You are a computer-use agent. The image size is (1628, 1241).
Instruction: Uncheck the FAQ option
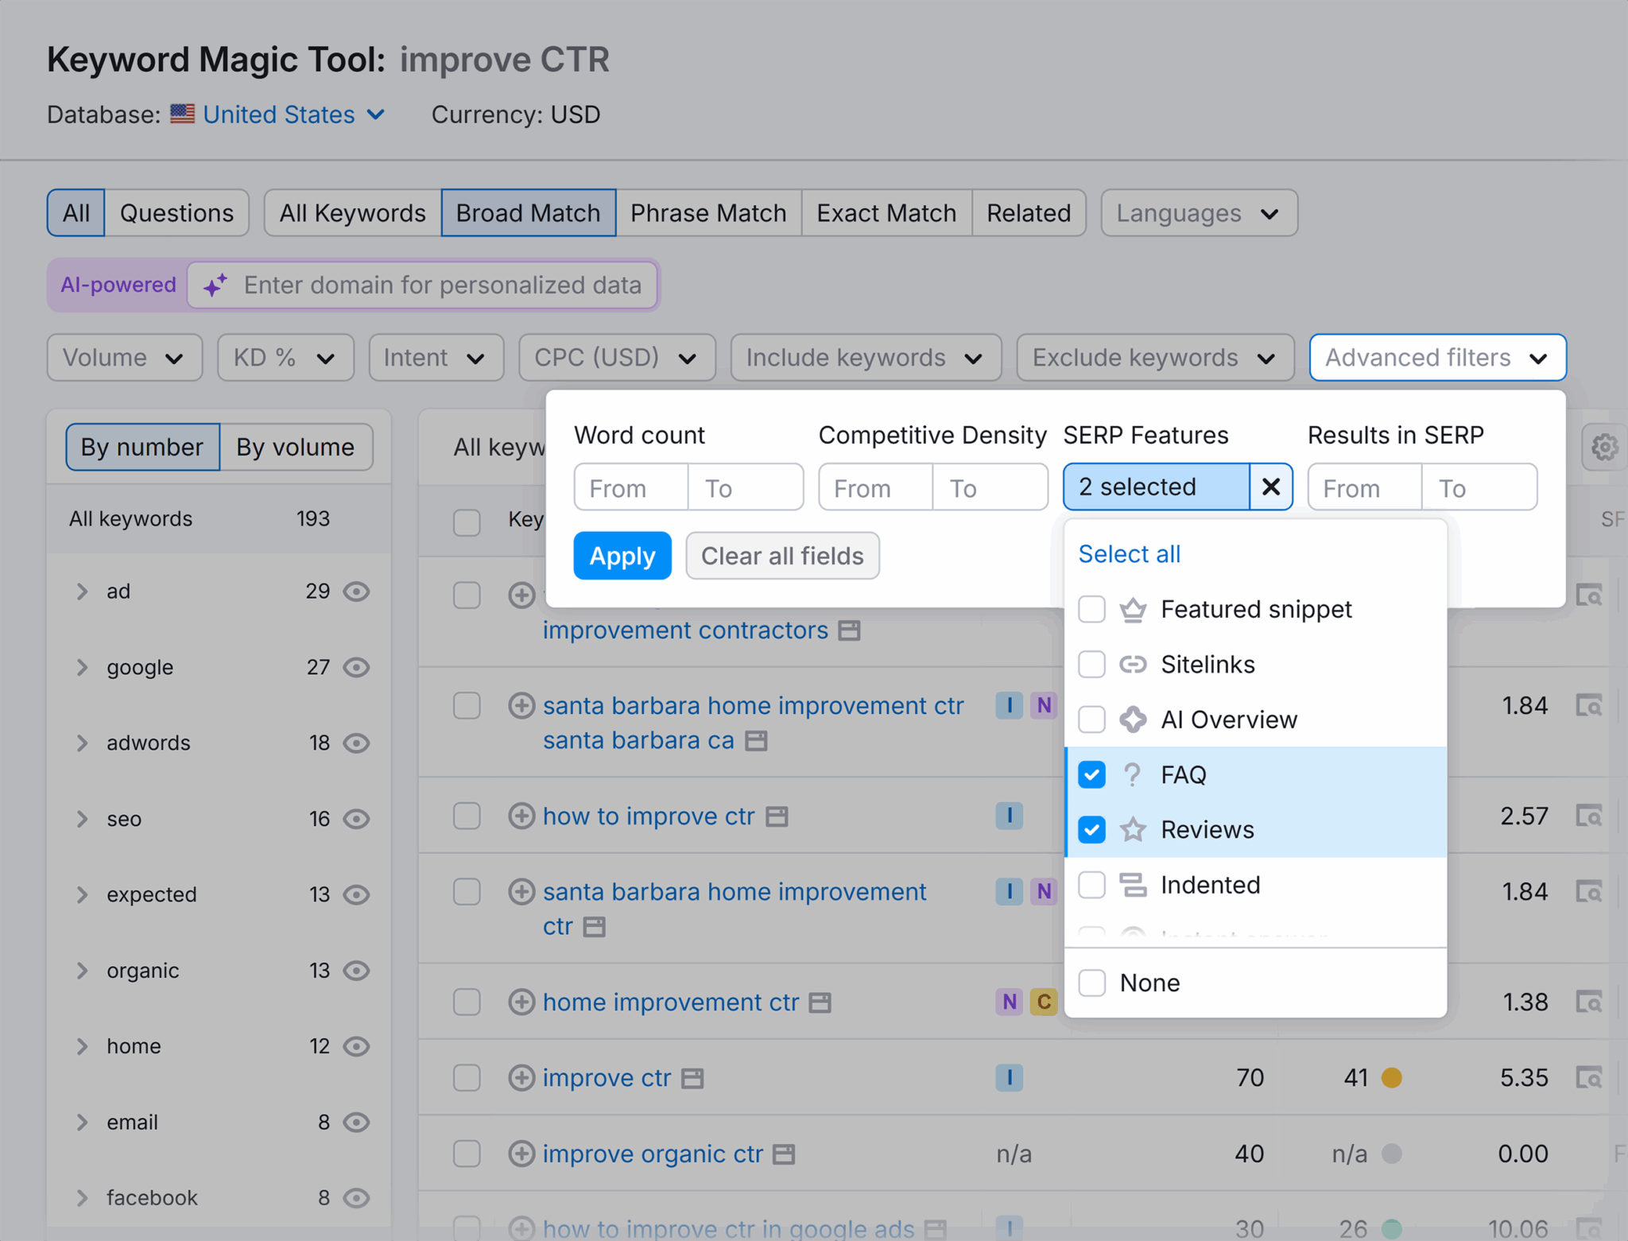coord(1091,774)
